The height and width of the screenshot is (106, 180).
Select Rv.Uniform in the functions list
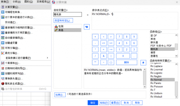pyautogui.click(x=162, y=93)
